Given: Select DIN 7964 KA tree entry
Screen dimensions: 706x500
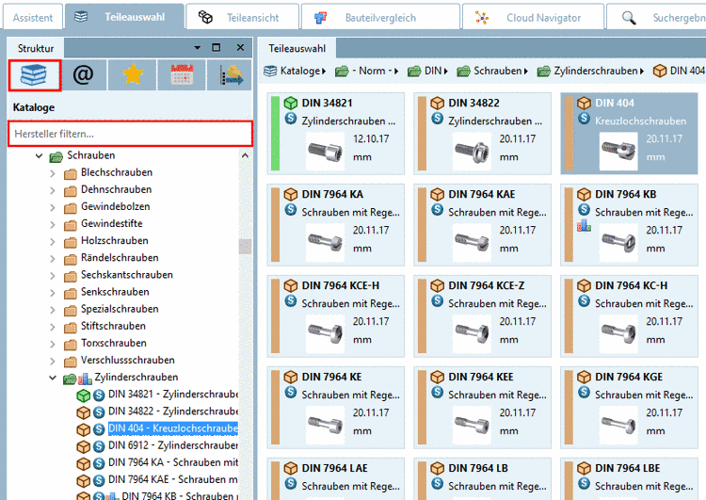Looking at the screenshot, I should point(173,462).
